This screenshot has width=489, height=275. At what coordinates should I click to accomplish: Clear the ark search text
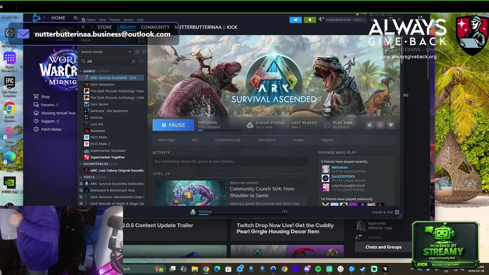134,61
